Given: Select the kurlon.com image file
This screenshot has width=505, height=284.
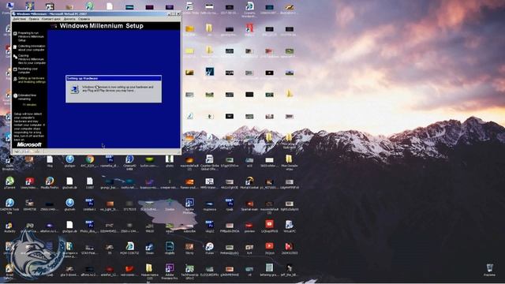Looking at the screenshot, I should pyautogui.click(x=149, y=162).
